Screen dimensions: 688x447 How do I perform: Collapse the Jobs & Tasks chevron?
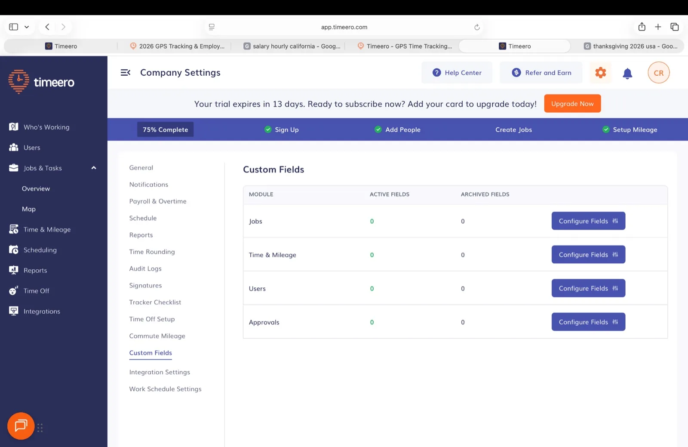94,168
